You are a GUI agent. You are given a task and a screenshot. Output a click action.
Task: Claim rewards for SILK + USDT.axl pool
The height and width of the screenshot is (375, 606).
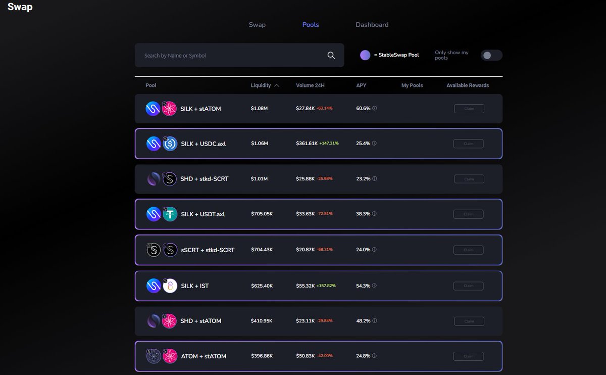coord(468,214)
